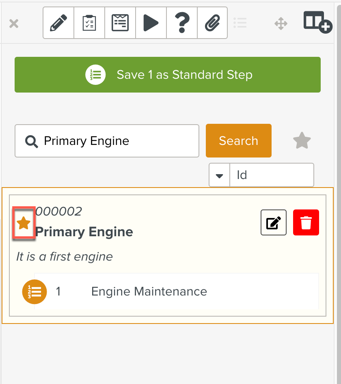Select the move arrows icon
The width and height of the screenshot is (341, 384).
pos(281,24)
